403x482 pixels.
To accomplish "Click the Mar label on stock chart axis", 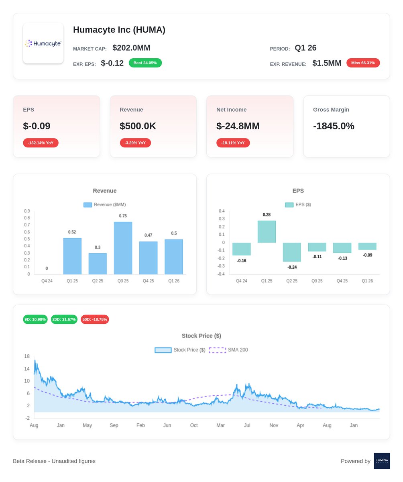I will tap(220, 425).
